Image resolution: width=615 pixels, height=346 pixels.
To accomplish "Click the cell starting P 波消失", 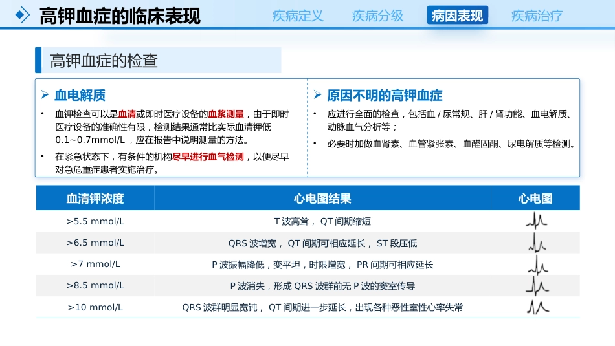I will pyautogui.click(x=322, y=286).
